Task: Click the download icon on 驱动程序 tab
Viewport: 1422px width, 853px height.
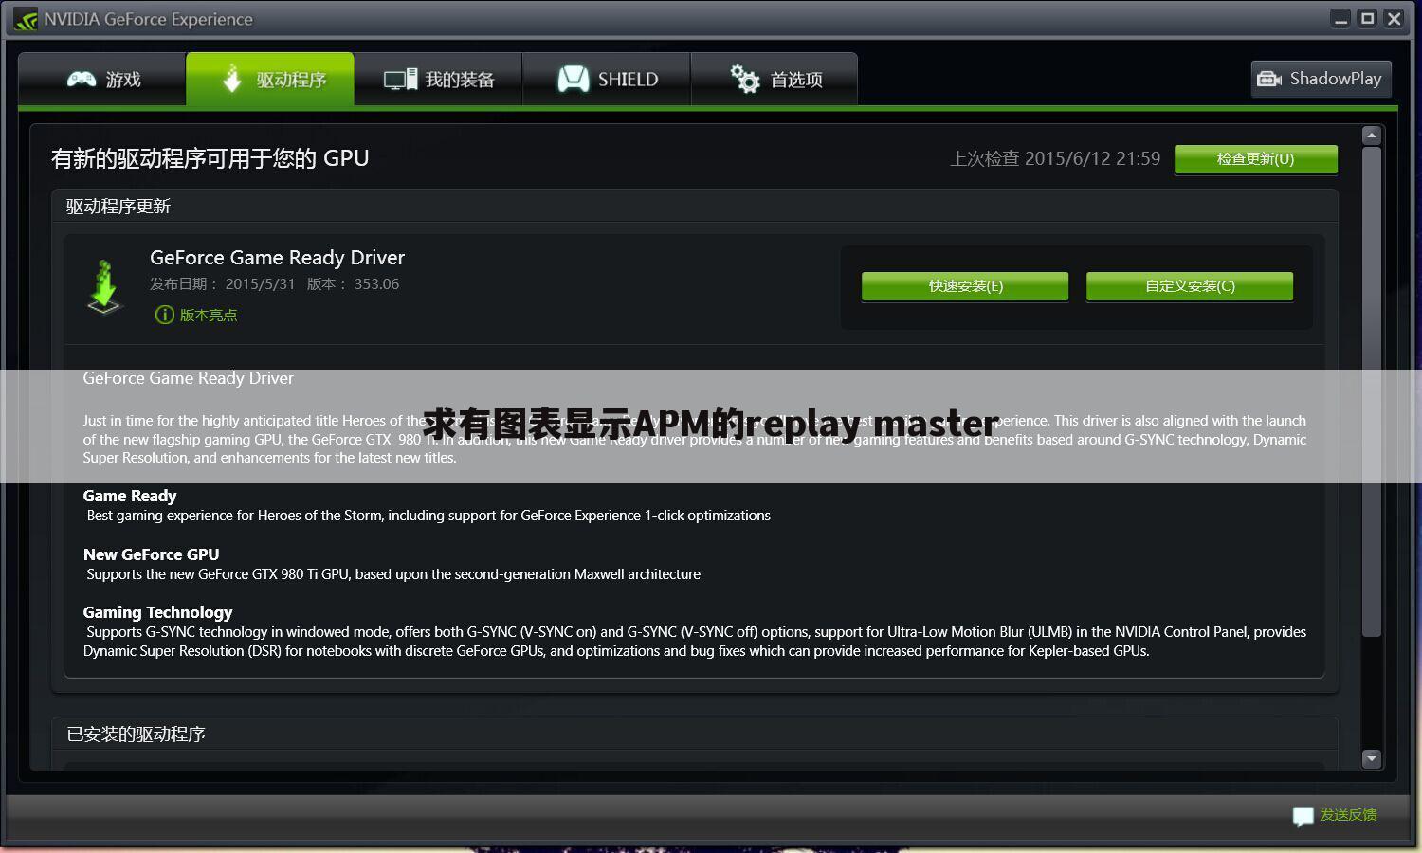Action: click(232, 79)
